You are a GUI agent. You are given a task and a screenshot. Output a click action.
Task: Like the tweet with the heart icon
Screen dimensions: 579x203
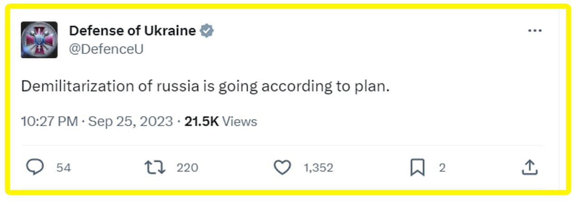coord(283,168)
